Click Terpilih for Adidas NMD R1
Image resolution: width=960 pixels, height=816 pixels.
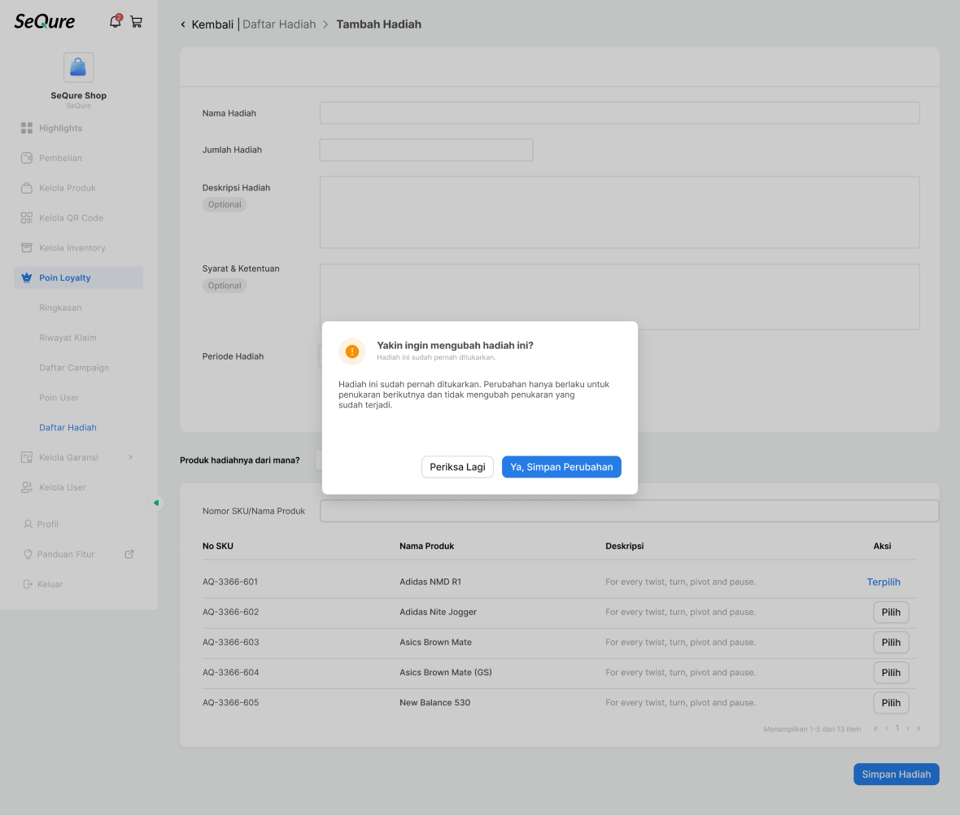pyautogui.click(x=884, y=583)
